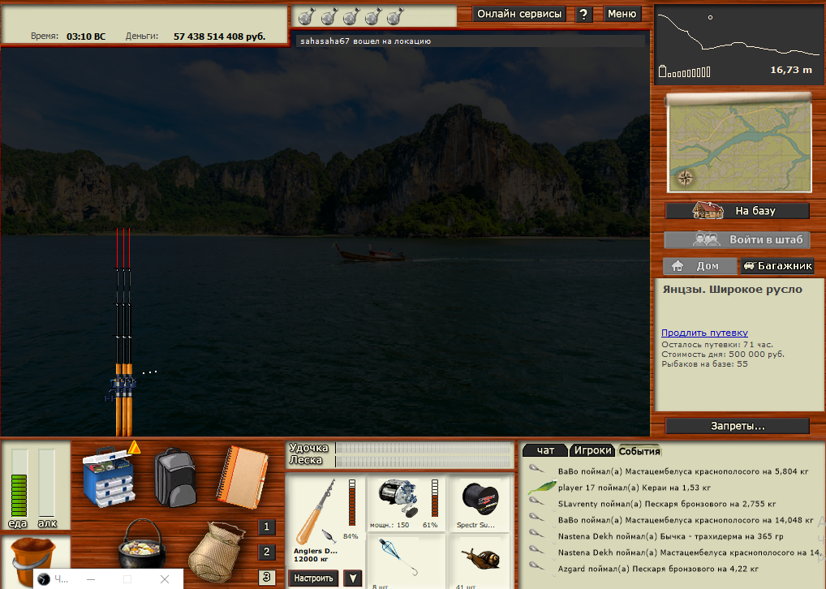This screenshot has height=589, width=826.
Task: Switch to rod setup 3
Action: pos(267,577)
